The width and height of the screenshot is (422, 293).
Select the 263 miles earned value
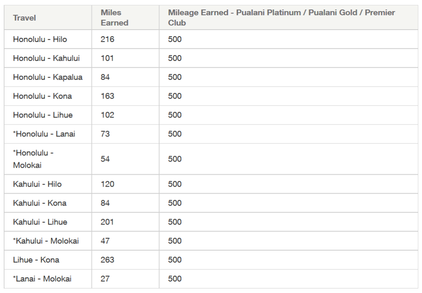click(108, 260)
